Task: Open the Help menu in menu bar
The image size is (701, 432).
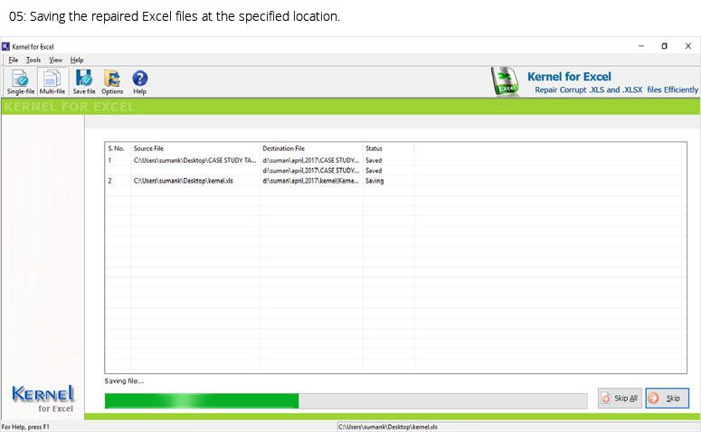Action: 77,60
